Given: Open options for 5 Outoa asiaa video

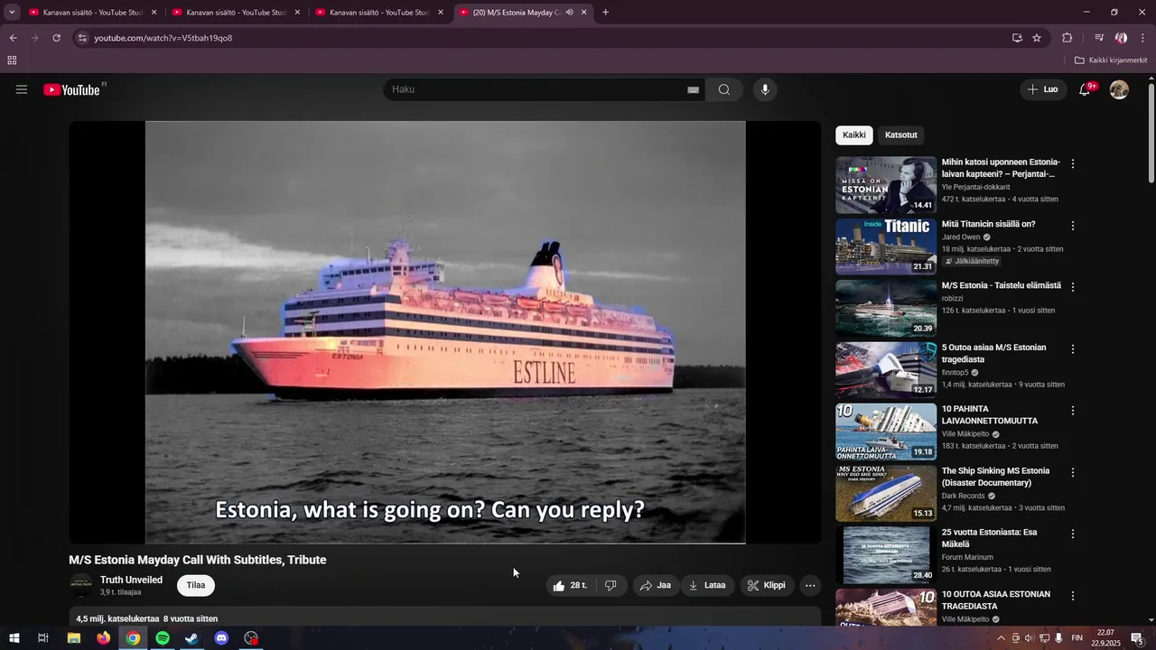Looking at the screenshot, I should [x=1073, y=348].
